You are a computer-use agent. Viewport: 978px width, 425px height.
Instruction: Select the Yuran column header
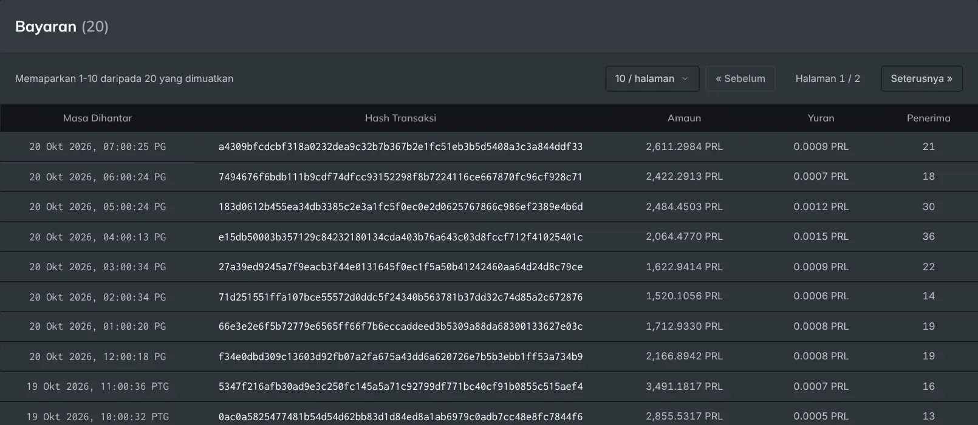(821, 118)
